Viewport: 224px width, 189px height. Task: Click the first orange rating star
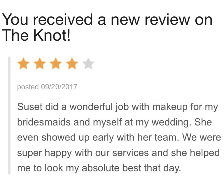tap(23, 64)
